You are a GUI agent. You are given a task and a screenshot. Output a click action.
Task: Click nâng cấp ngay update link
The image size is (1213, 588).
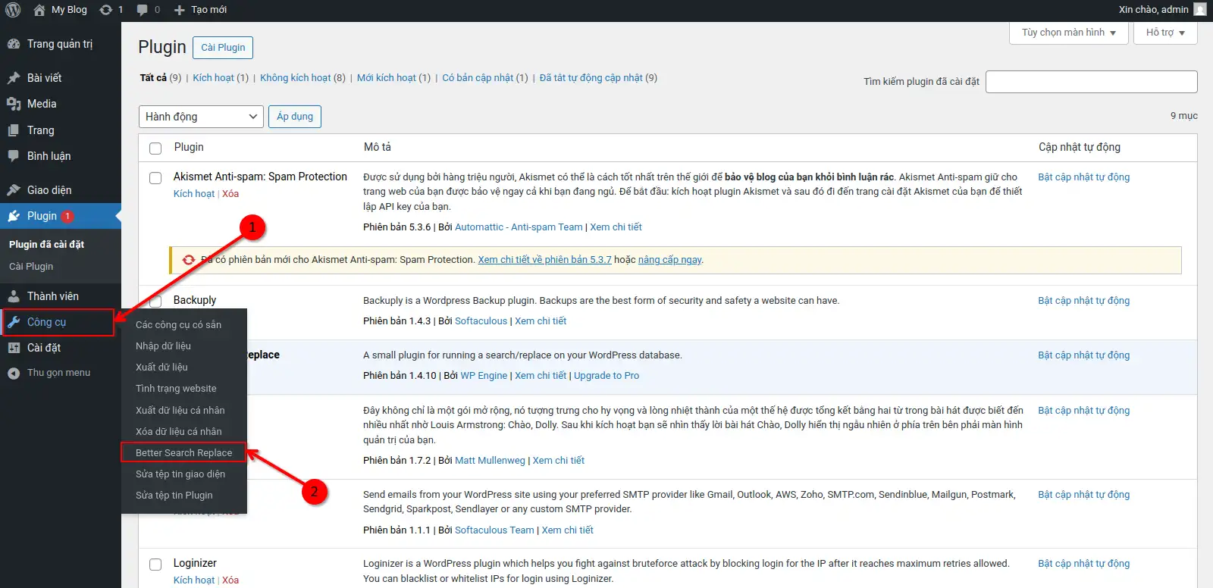pyautogui.click(x=670, y=259)
